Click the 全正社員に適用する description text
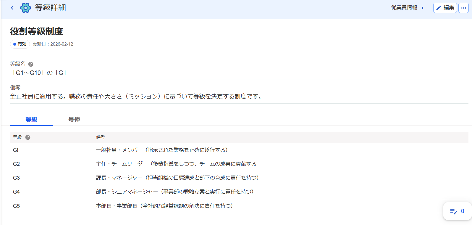The image size is (472, 225). [136, 97]
